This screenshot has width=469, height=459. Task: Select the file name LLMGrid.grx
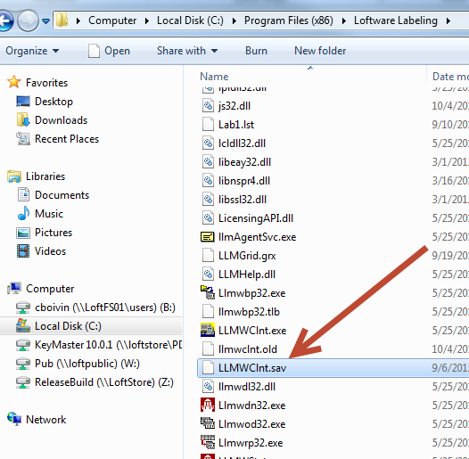click(247, 256)
